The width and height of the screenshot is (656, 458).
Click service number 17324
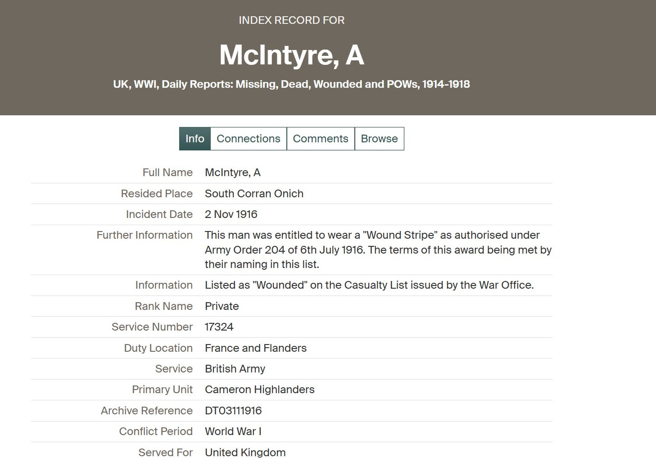pyautogui.click(x=219, y=327)
